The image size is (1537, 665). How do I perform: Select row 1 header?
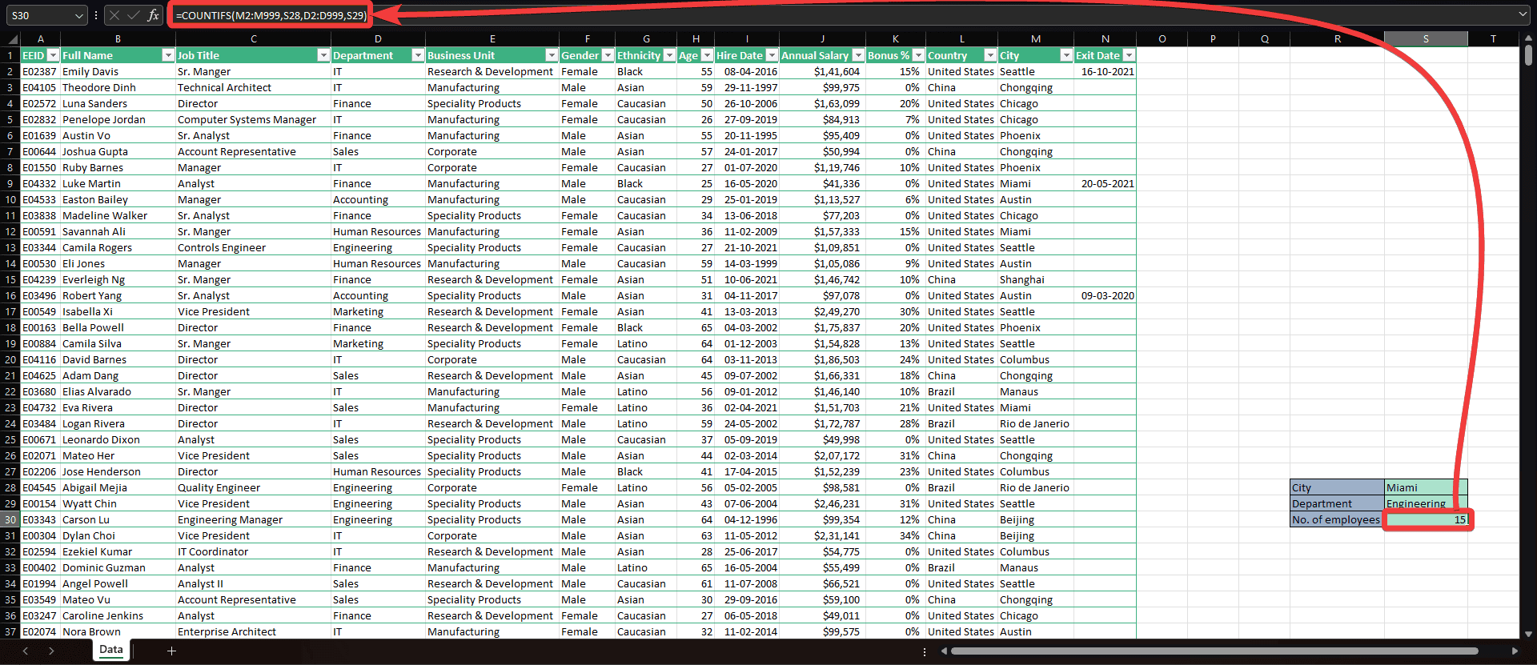tap(10, 55)
